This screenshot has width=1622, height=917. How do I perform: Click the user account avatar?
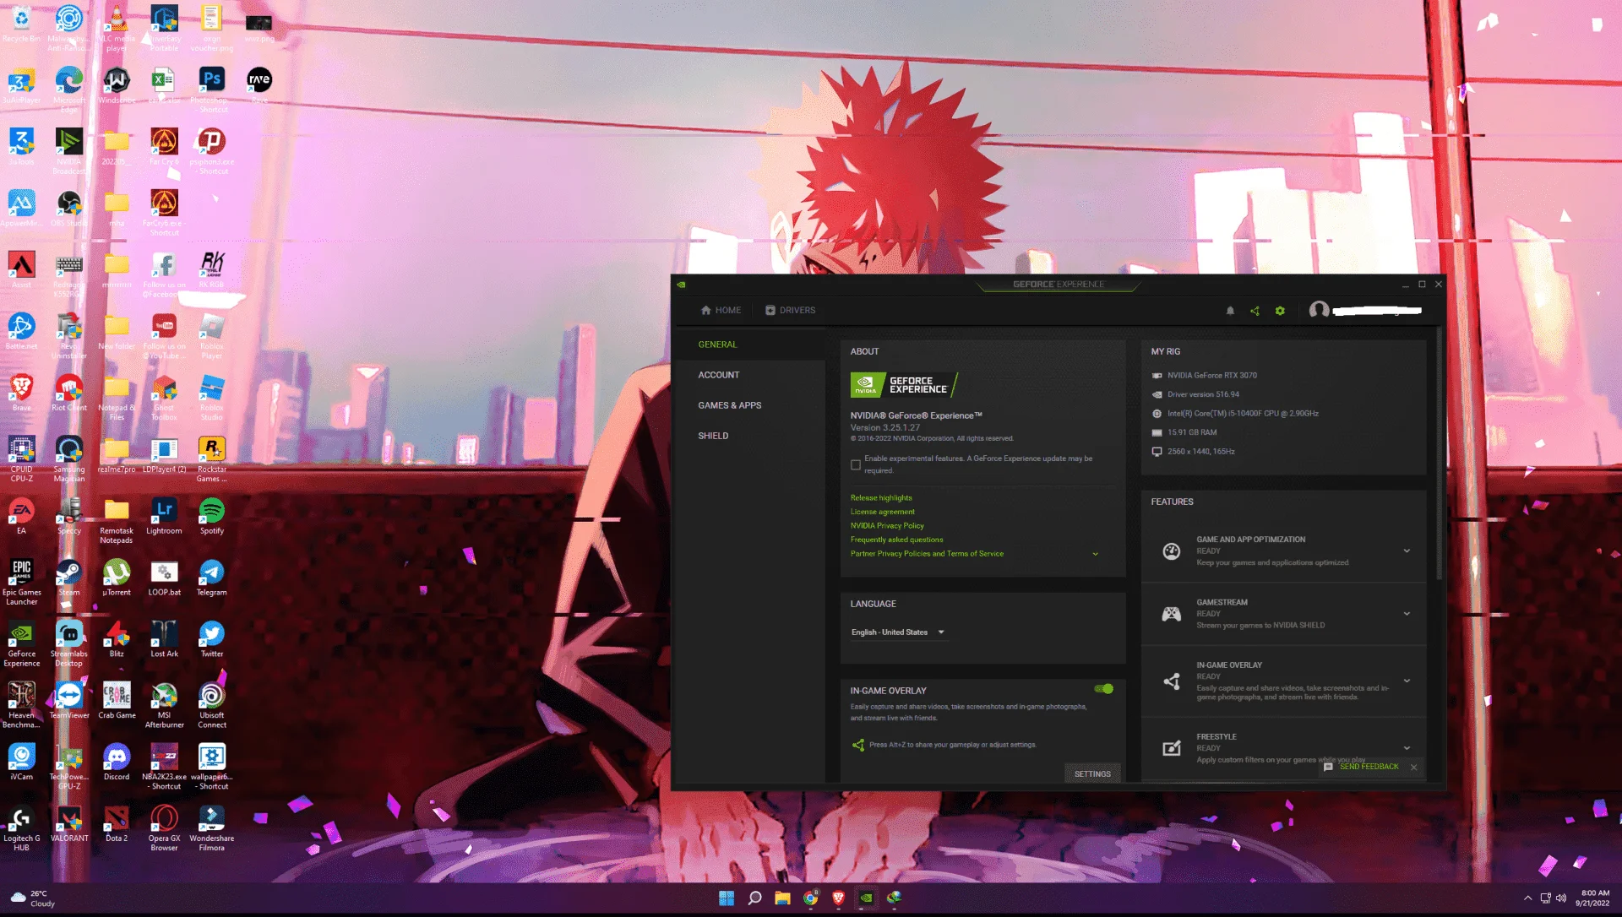1319,311
